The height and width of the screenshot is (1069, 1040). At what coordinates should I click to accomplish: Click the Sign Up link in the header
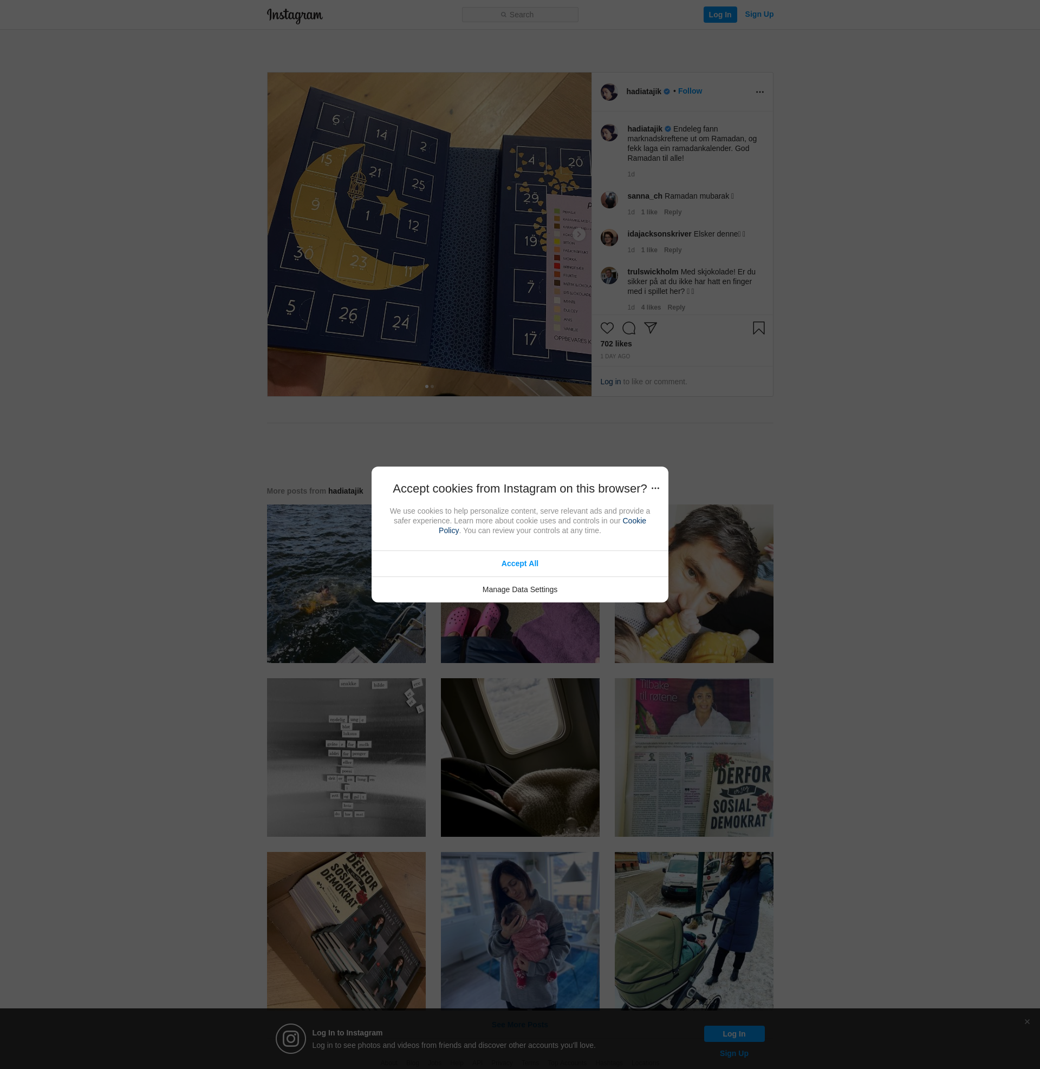coord(759,14)
